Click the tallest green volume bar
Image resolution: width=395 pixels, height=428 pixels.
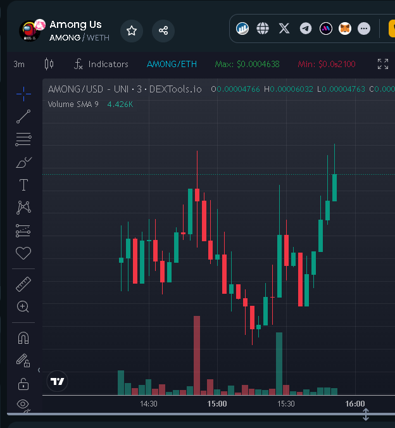pyautogui.click(x=279, y=363)
